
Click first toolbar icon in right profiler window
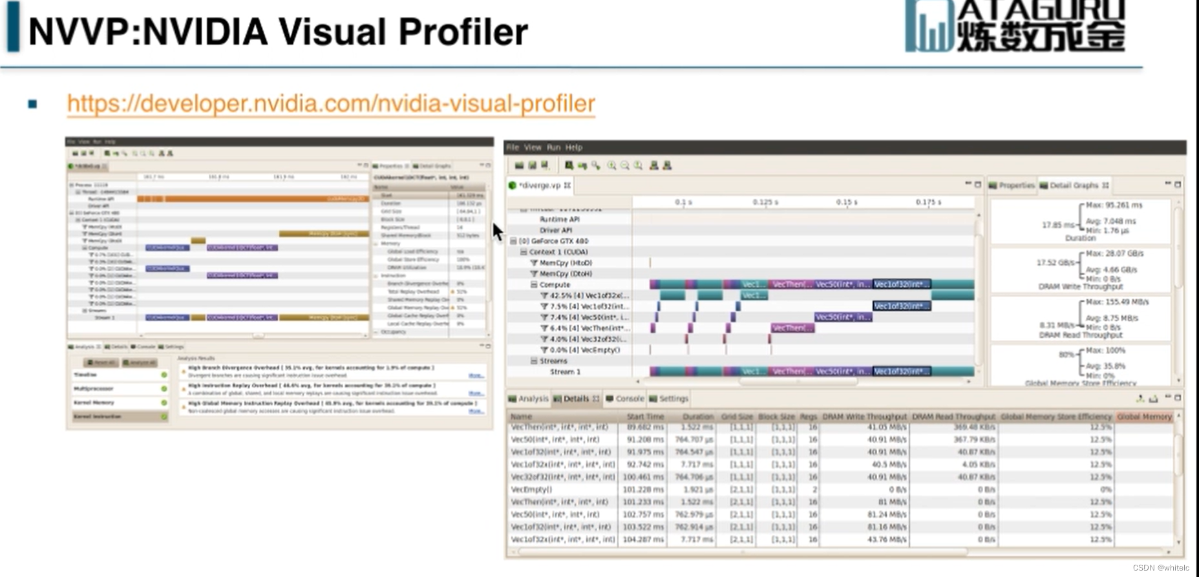[x=518, y=166]
